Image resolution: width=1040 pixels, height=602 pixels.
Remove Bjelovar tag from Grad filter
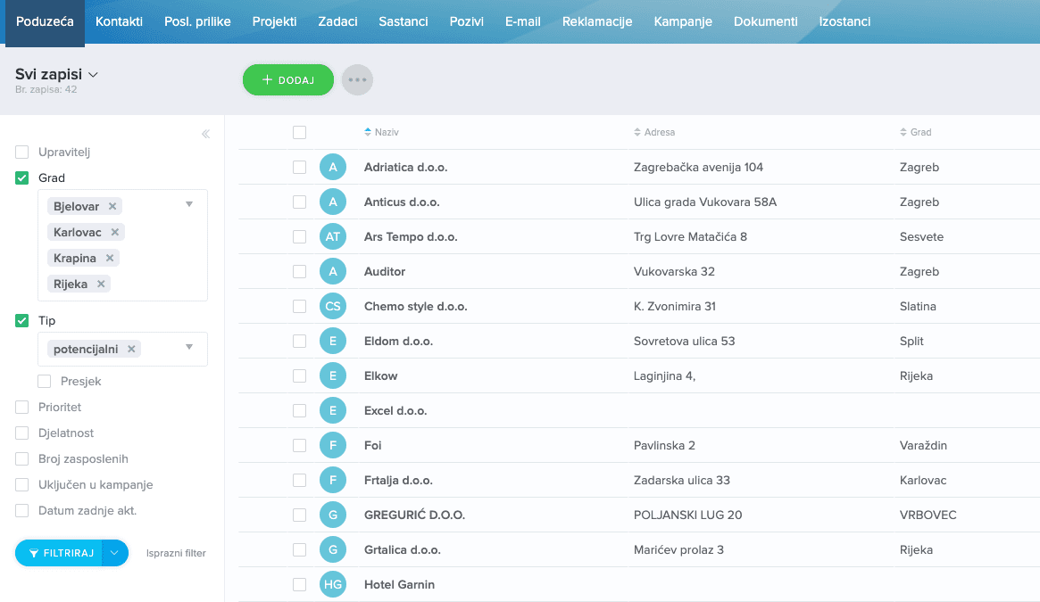(112, 206)
